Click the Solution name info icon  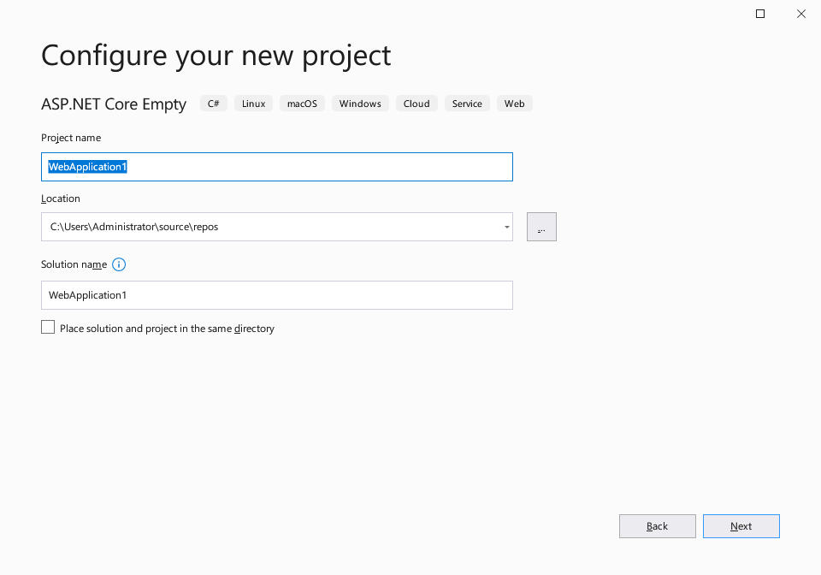click(119, 264)
